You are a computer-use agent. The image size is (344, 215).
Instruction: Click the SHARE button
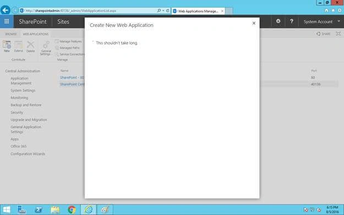(x=324, y=34)
